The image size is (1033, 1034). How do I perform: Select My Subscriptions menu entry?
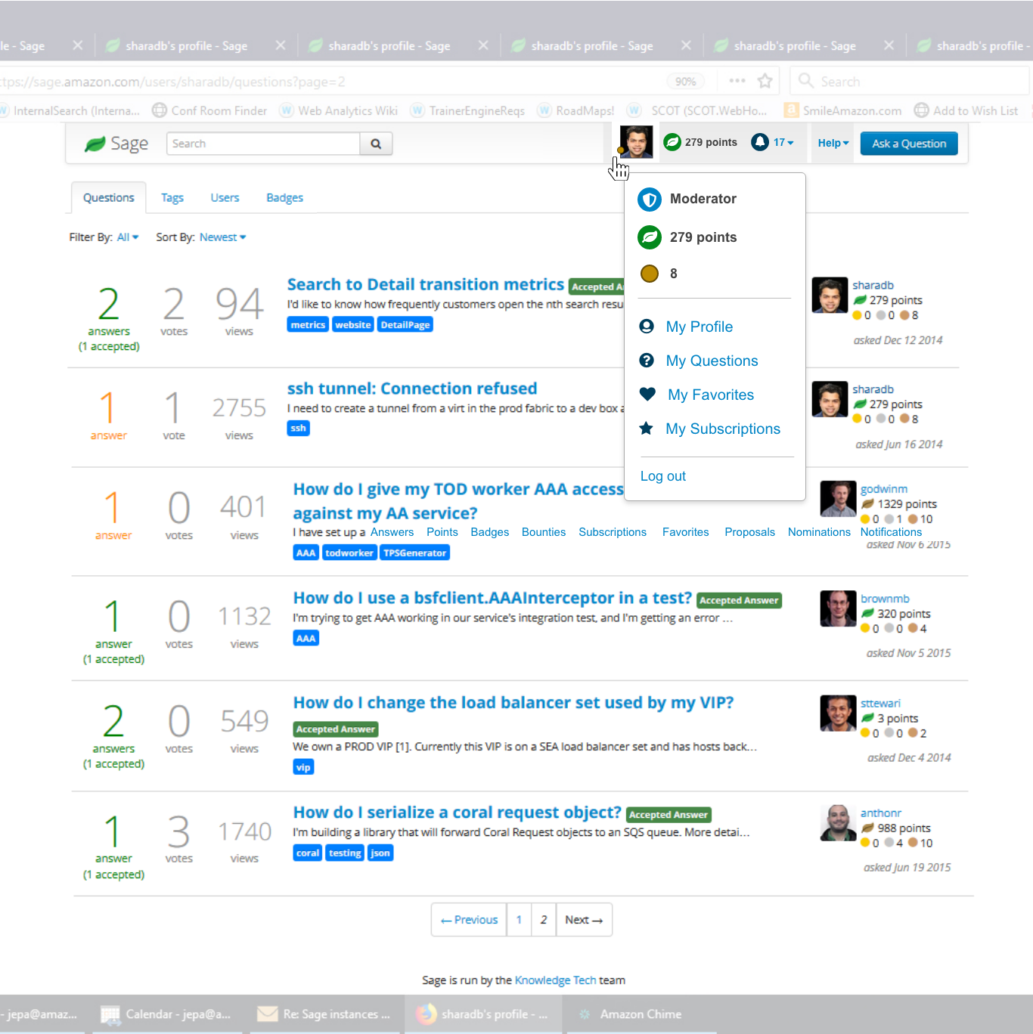[723, 429]
